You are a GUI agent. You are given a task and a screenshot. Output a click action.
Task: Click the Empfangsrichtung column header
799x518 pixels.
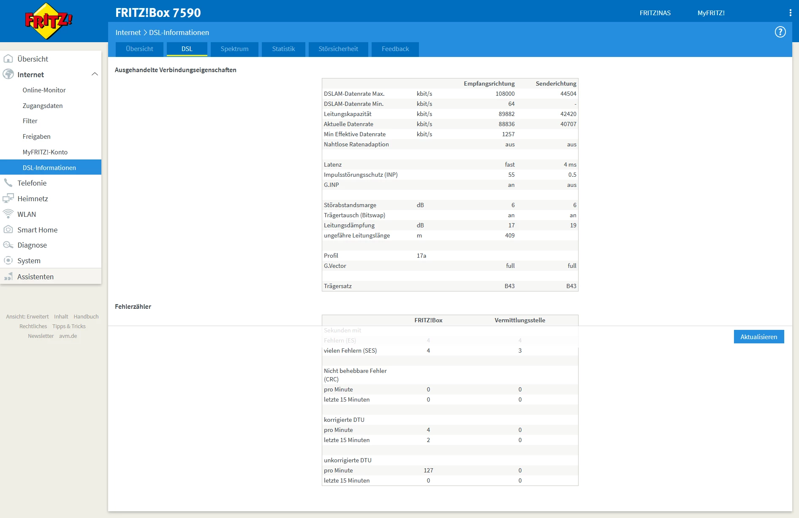click(489, 84)
